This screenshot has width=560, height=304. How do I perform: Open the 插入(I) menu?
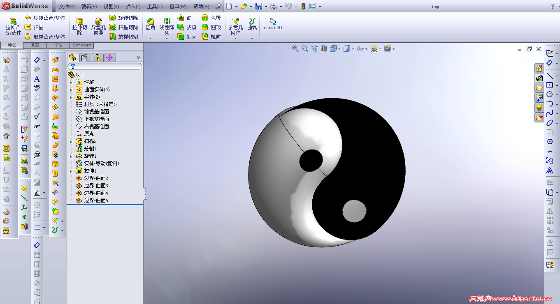[133, 7]
